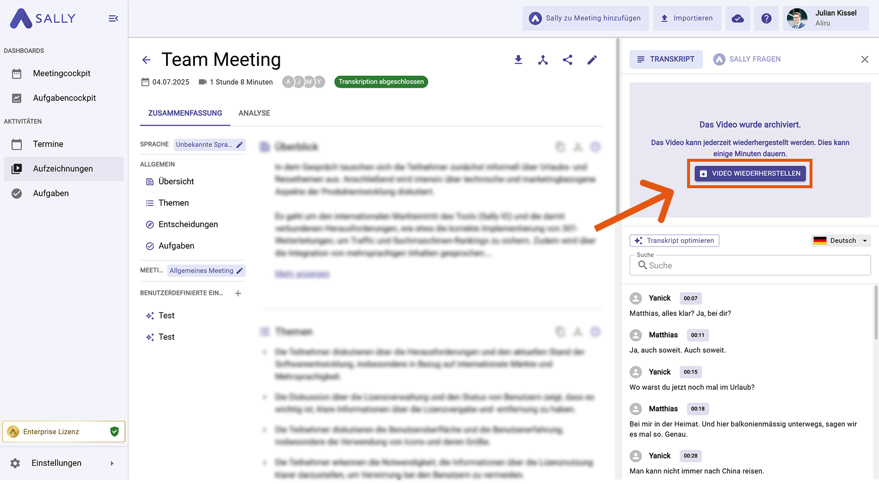Screen dimensions: 879x484
Task: Close the transcript panel
Action: pos(864,59)
